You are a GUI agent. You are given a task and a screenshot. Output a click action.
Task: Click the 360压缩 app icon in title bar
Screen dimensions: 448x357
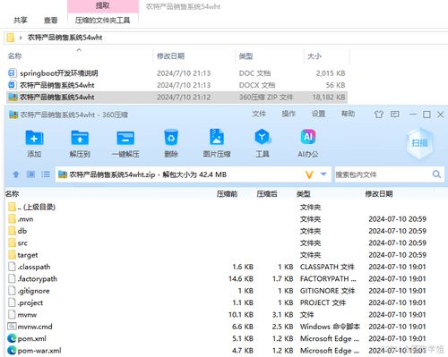coord(13,115)
